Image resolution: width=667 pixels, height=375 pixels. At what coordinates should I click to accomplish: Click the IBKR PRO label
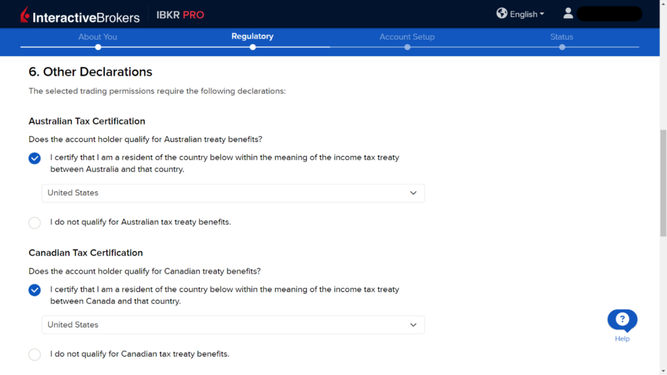(180, 15)
